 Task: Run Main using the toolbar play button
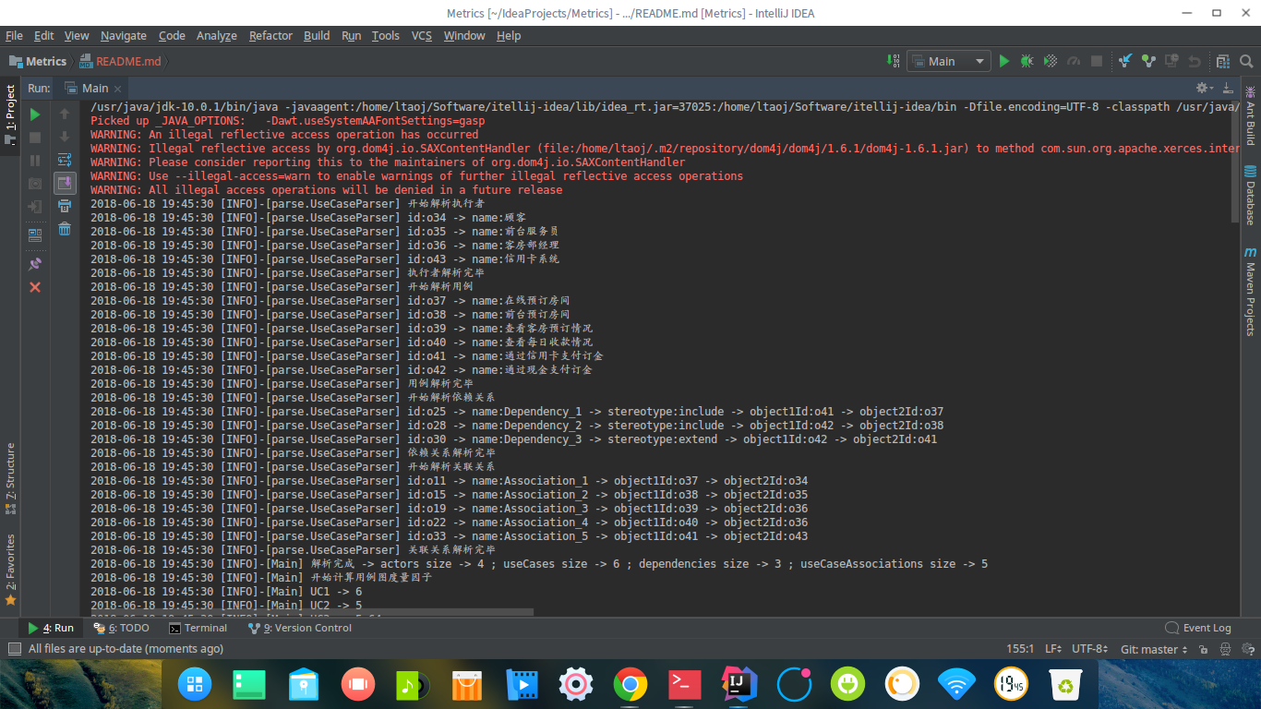point(1004,61)
